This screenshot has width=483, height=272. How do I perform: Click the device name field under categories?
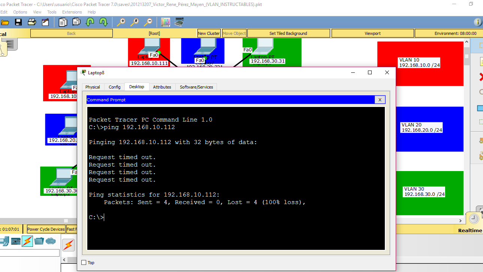point(30,253)
